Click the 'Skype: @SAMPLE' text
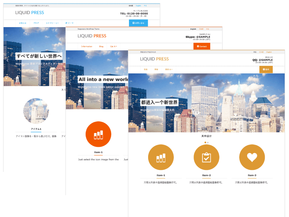The image size is (289, 217). tap(198, 37)
